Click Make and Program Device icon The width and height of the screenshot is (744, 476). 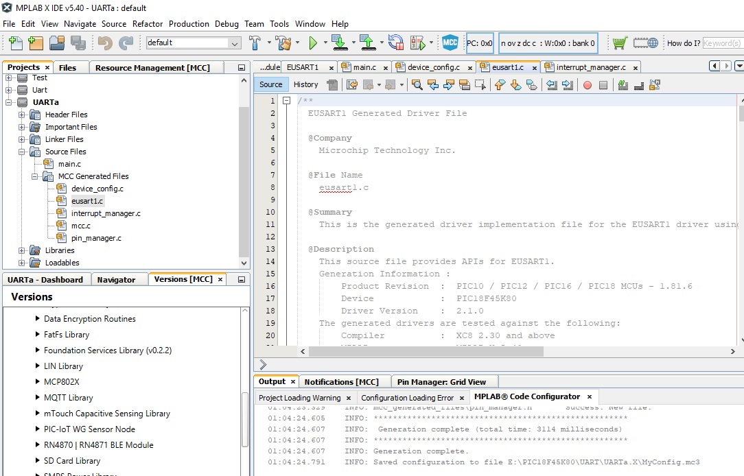(340, 43)
